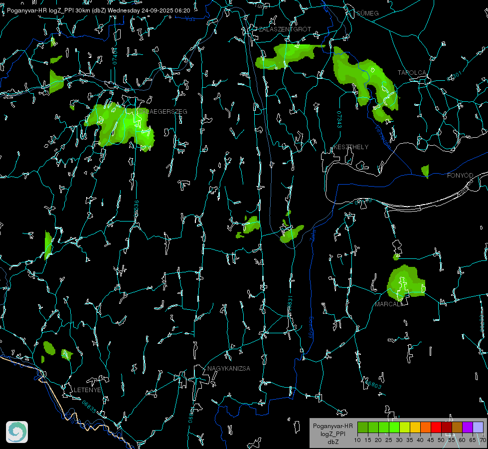Click the legend scale value 60

pos(462,441)
